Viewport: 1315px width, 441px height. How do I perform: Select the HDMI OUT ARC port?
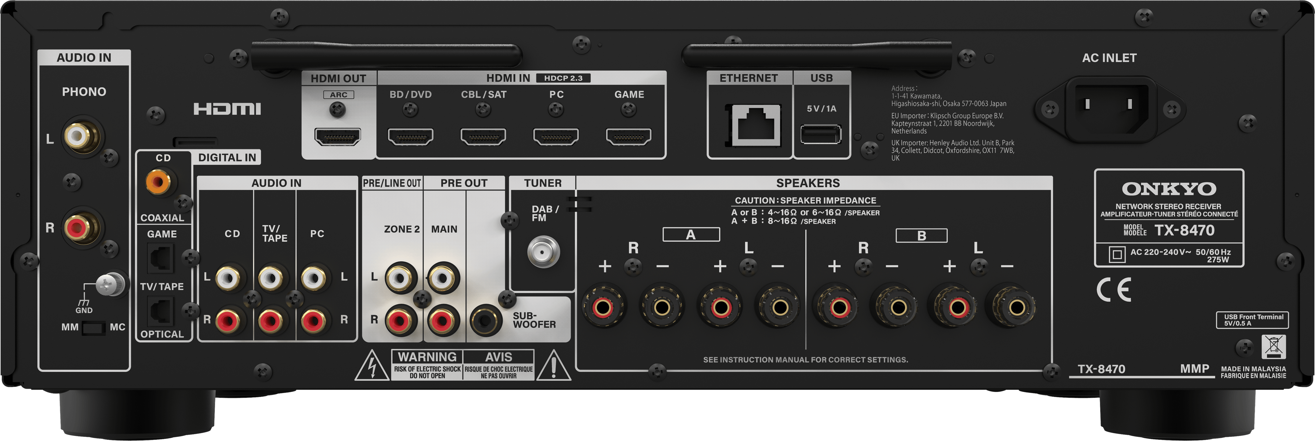click(337, 136)
